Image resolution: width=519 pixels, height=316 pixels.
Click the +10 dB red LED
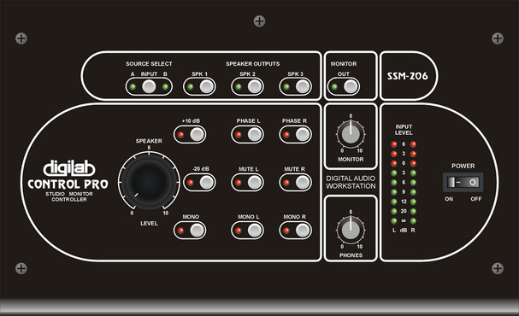[x=180, y=135]
